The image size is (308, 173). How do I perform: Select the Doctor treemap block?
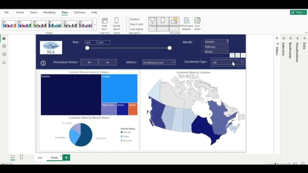123,109
